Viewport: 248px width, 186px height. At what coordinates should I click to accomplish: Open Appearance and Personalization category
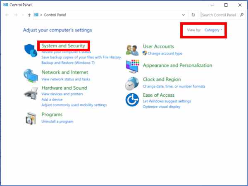click(177, 65)
